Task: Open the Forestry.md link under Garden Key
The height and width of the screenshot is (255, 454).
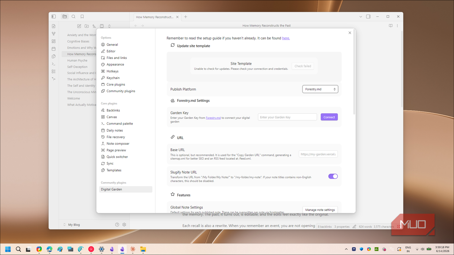Action: [213, 118]
